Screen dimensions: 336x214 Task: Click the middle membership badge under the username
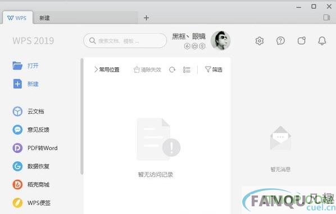[194, 46]
